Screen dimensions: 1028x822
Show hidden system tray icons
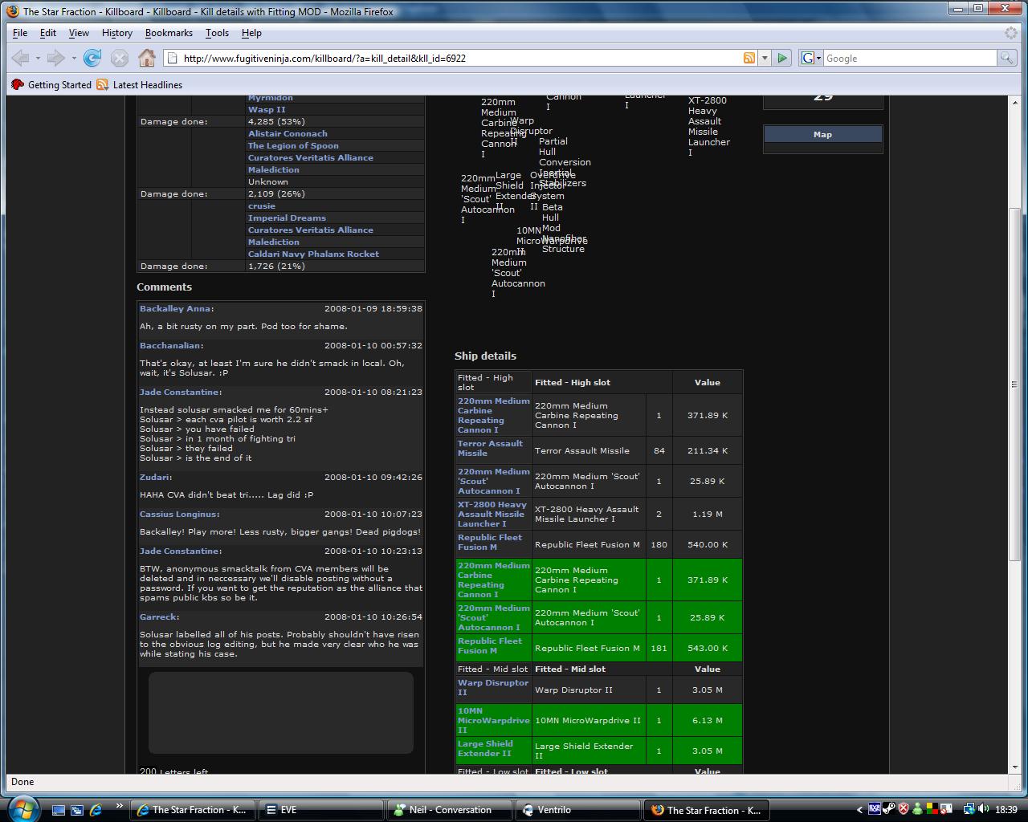click(x=859, y=810)
